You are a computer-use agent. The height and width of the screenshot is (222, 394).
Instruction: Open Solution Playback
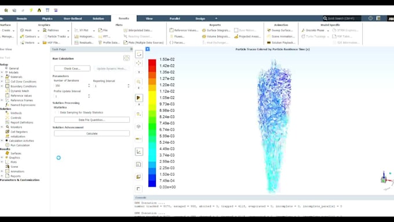281,42
